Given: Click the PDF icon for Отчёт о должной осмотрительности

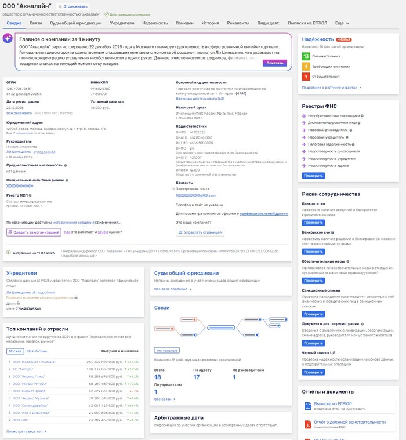Looking at the screenshot, I should click(308, 424).
